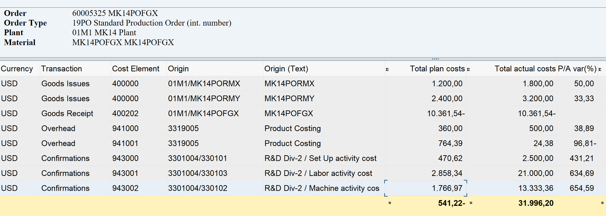Click the square marker at far right of totals row
The image size is (606, 216).
pyautogui.click(x=602, y=203)
